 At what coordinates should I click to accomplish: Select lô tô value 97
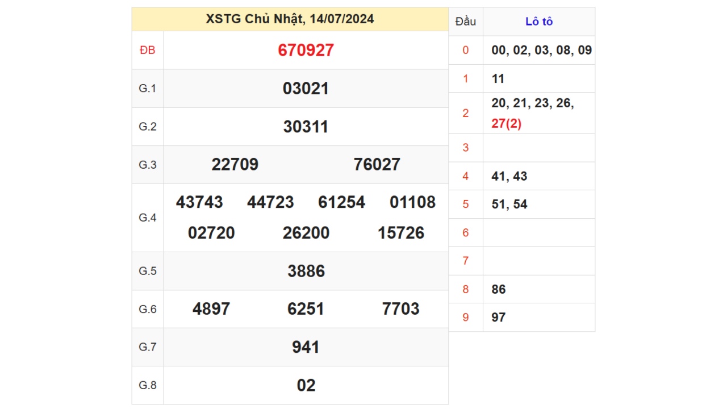[499, 317]
